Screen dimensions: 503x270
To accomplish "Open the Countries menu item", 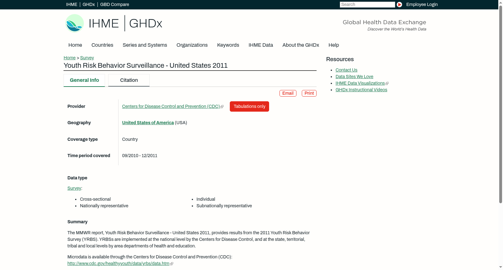I will [102, 45].
